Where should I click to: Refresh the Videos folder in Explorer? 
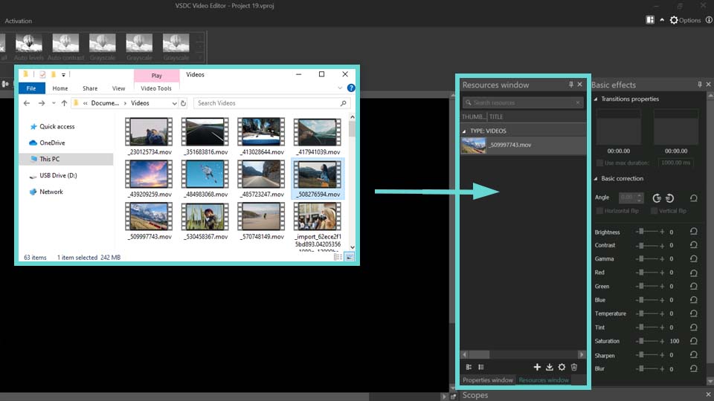[183, 103]
